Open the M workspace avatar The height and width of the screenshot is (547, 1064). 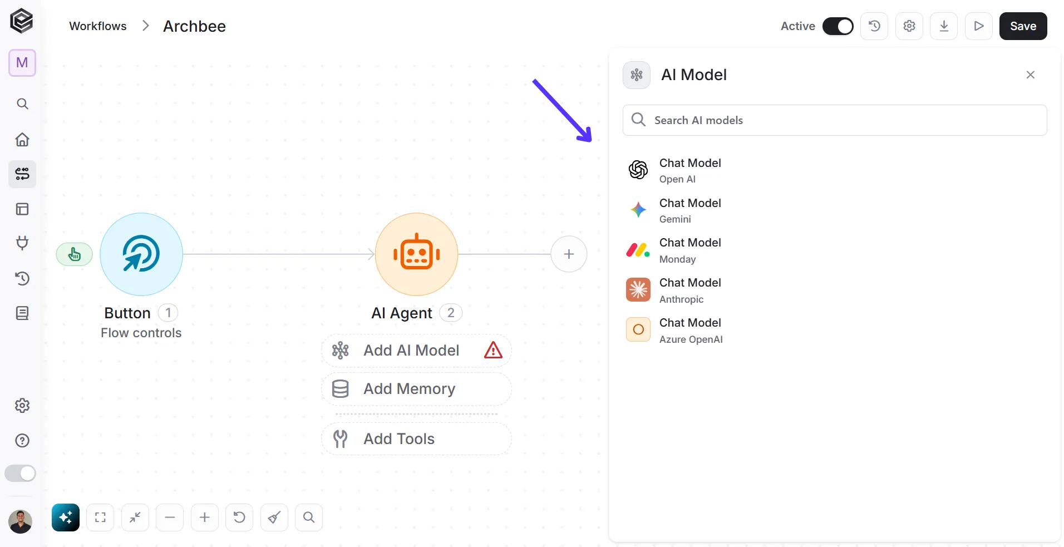(x=22, y=63)
